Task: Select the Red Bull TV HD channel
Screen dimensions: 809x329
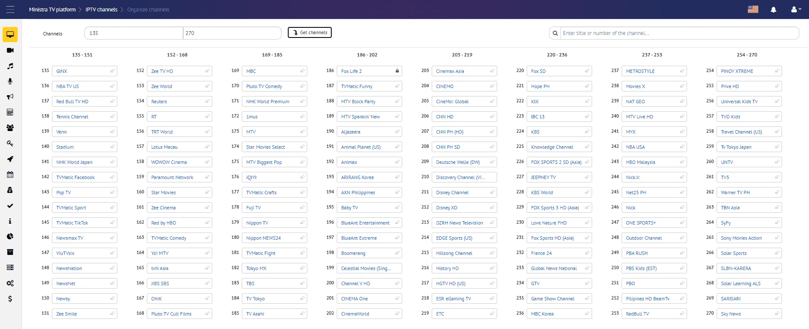Action: point(84,102)
